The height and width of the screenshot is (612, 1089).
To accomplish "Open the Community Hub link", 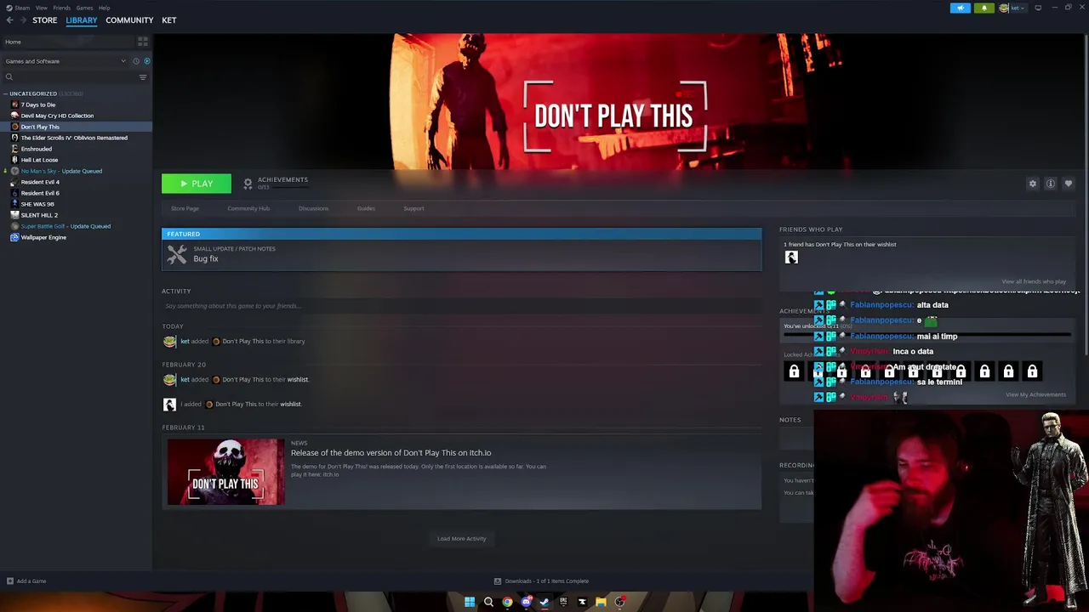I will coord(248,208).
